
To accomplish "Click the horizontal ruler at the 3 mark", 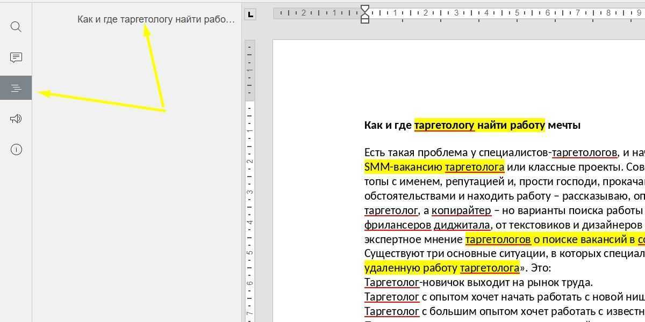I will click(x=456, y=13).
